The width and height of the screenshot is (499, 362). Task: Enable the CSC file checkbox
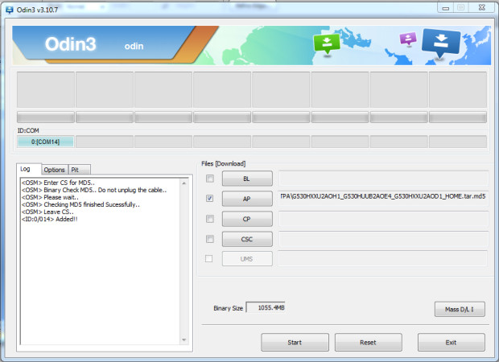tap(210, 239)
